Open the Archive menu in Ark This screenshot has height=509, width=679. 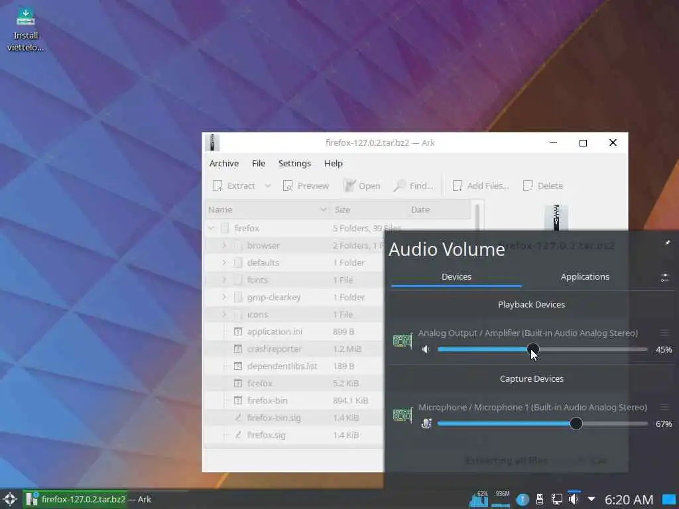tap(224, 163)
